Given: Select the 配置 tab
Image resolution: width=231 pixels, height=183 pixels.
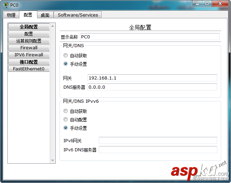Looking at the screenshot, I should 28,14.
